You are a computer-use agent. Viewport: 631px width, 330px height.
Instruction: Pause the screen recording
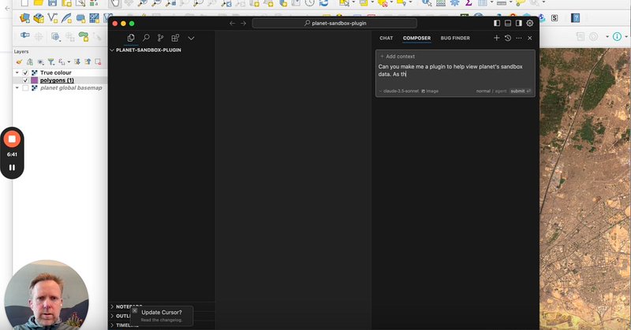[12, 168]
